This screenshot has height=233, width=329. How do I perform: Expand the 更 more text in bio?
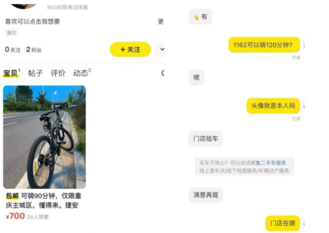pyautogui.click(x=161, y=21)
